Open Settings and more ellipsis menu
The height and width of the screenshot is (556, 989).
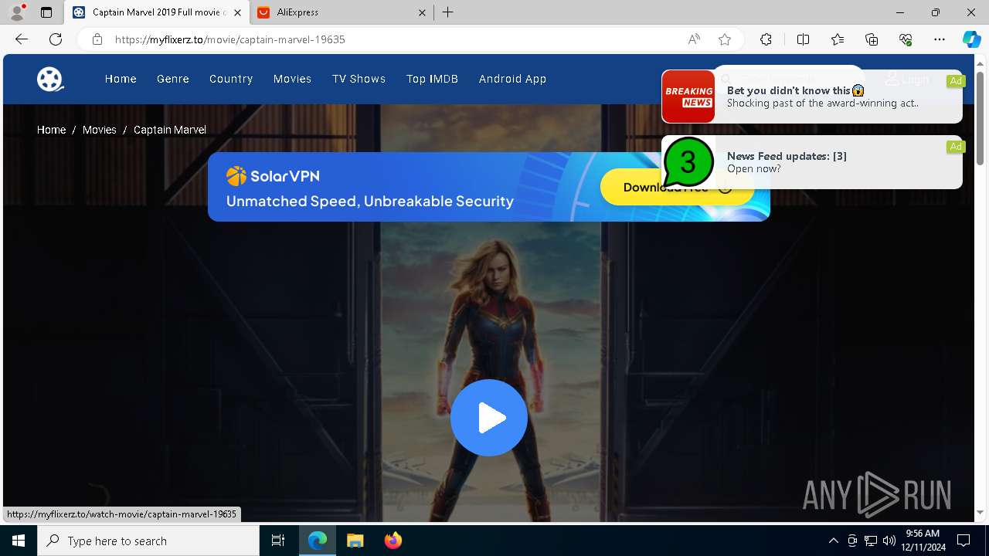pyautogui.click(x=940, y=39)
